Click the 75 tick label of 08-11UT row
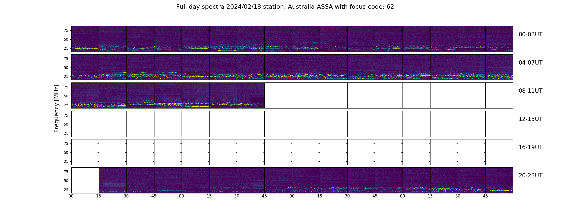The image size is (570, 217). (66, 87)
